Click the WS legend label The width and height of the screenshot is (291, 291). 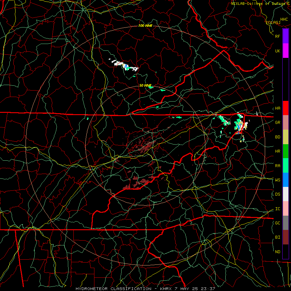(277, 180)
